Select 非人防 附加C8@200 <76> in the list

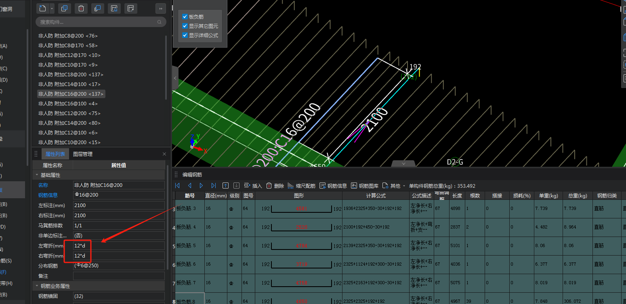(68, 36)
